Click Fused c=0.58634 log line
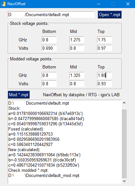 [31, 144]
